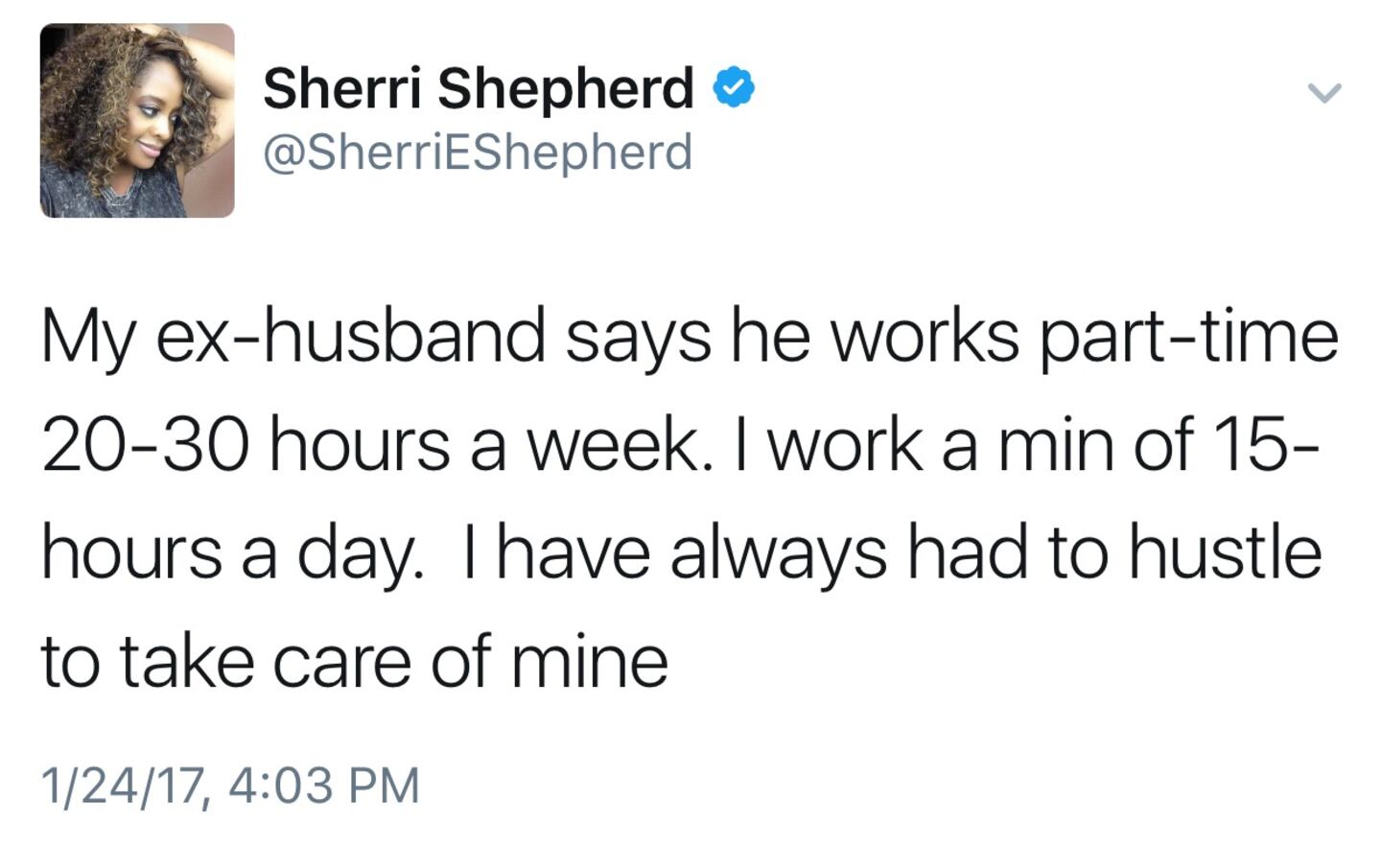The height and width of the screenshot is (847, 1381).
Task: Click the word "day." in the tweet
Action: click(x=360, y=556)
